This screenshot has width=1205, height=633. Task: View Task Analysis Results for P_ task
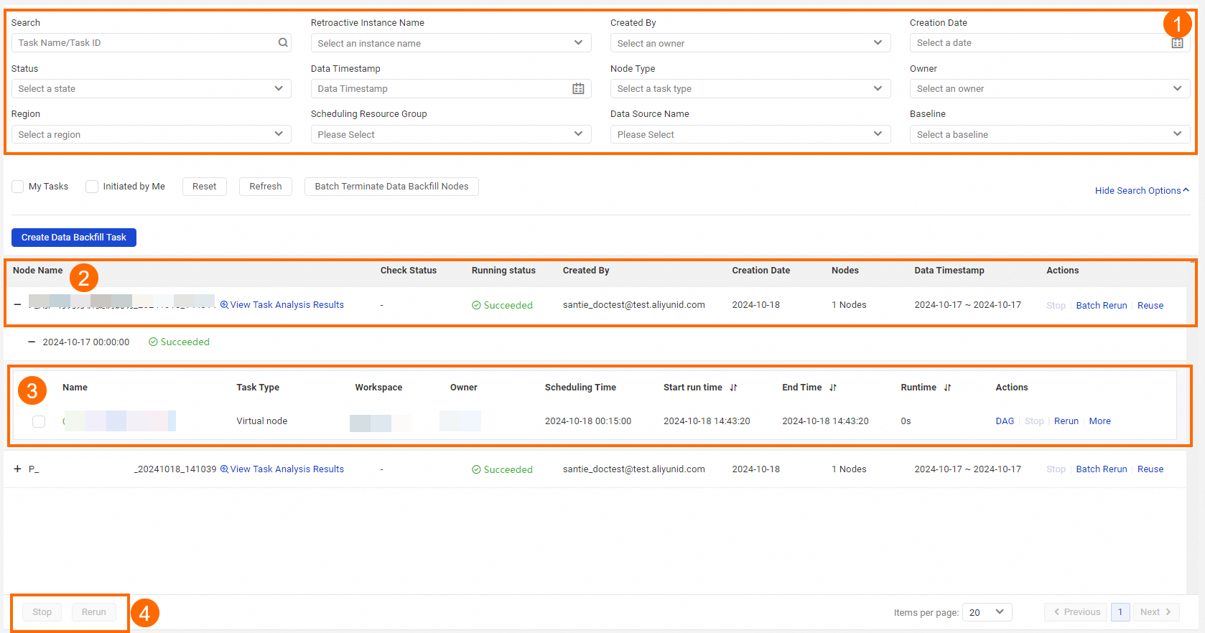[x=282, y=469]
